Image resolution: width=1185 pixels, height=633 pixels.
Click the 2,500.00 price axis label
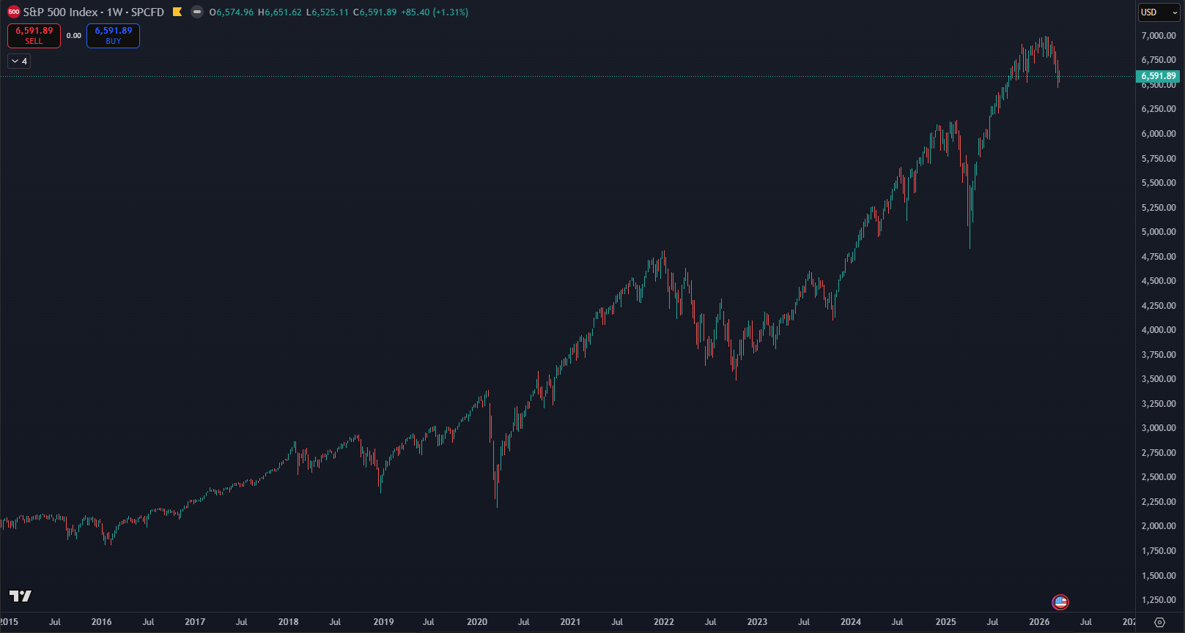pyautogui.click(x=1159, y=477)
